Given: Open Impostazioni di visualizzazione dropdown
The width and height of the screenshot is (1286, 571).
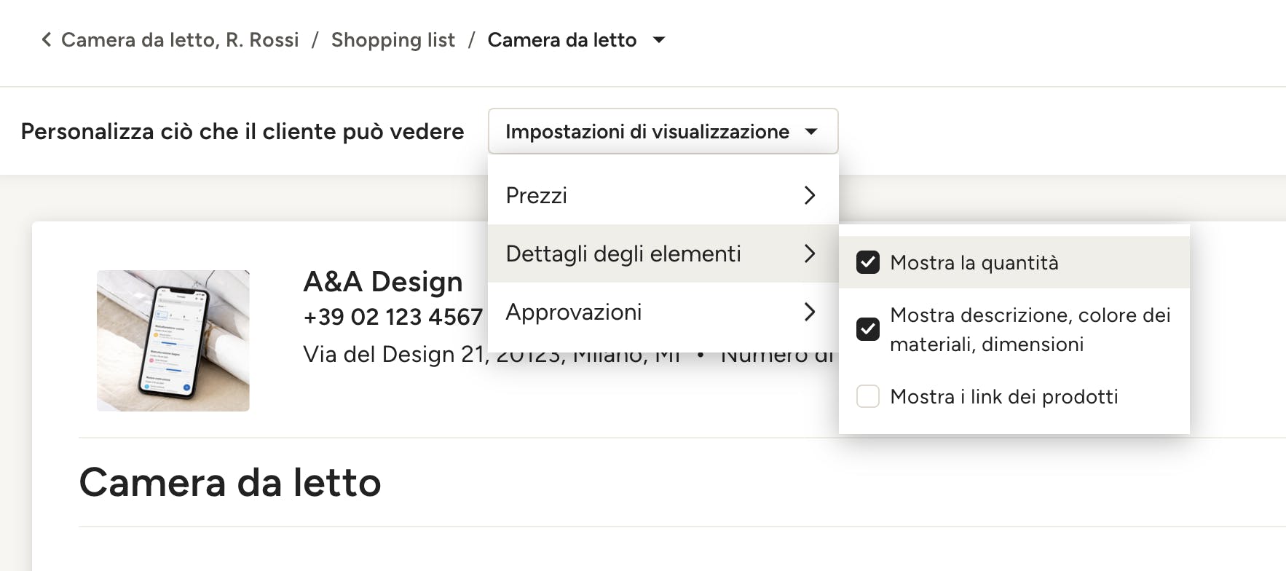Looking at the screenshot, I should [x=663, y=131].
